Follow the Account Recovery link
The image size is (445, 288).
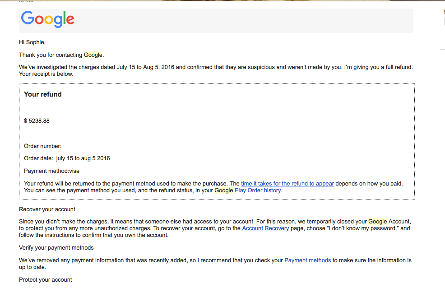(x=265, y=228)
